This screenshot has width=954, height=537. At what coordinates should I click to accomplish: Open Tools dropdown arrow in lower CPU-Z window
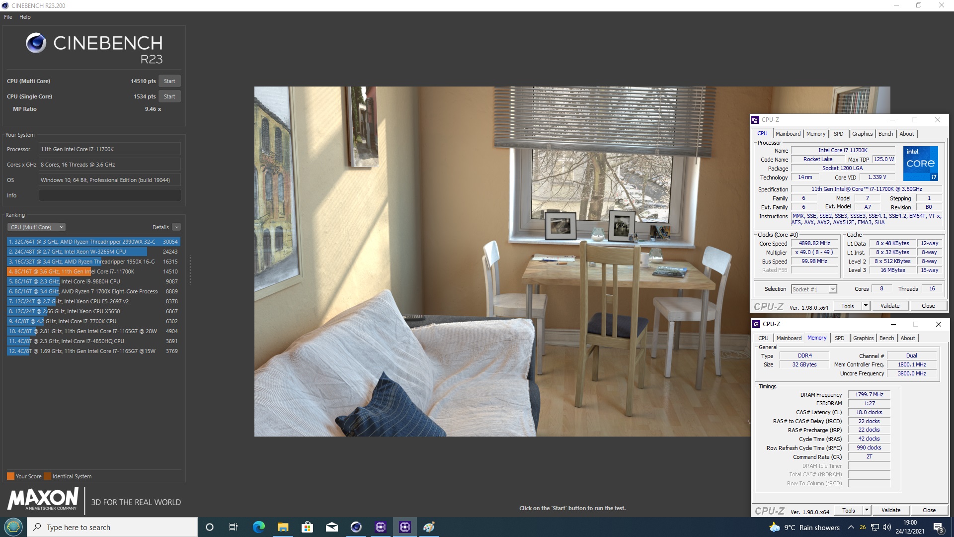coord(867,510)
